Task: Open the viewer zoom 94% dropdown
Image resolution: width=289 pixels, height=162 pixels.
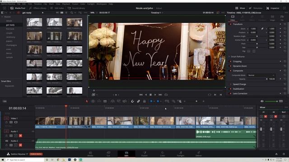Action: coord(93,13)
